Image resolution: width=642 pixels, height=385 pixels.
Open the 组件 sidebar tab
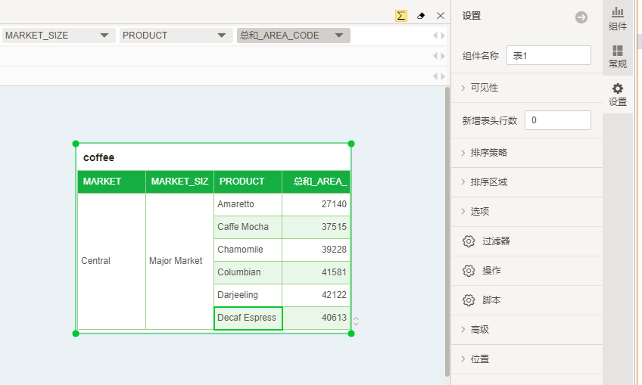[x=618, y=18]
